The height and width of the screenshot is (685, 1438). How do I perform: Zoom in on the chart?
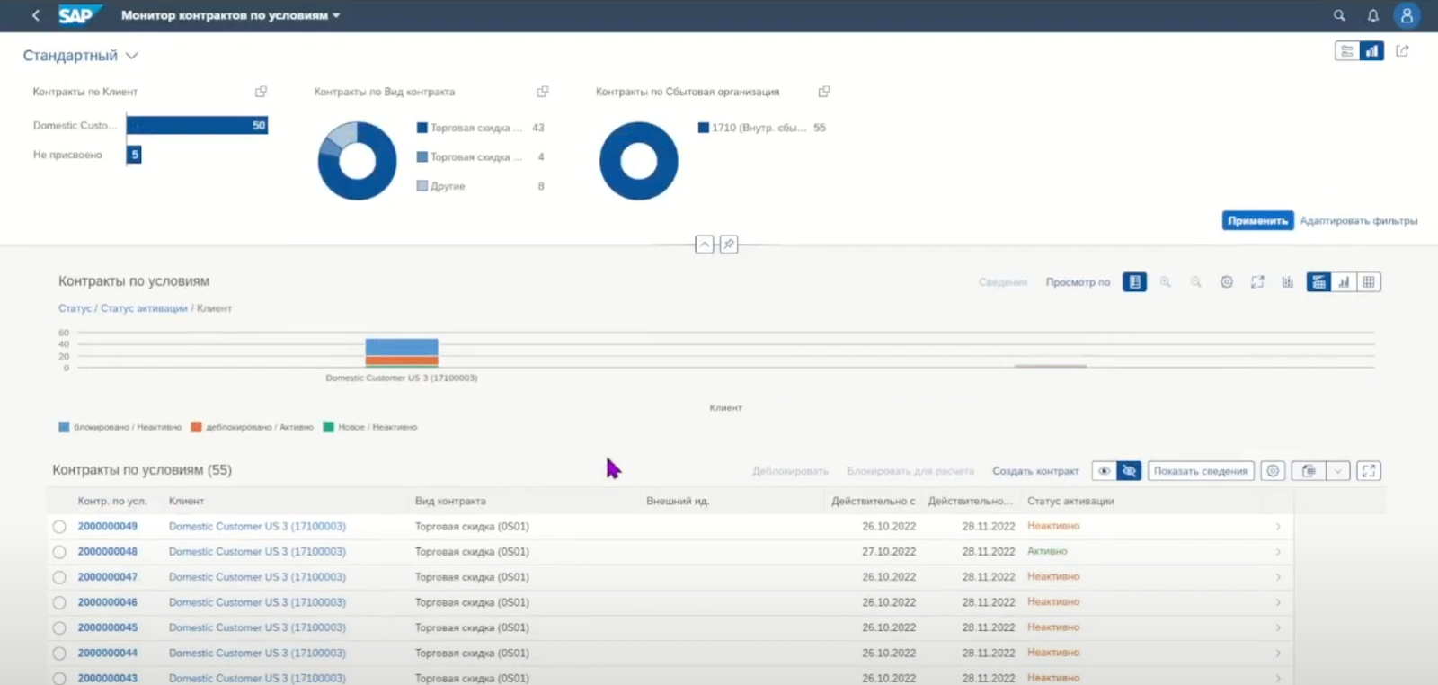click(1166, 282)
